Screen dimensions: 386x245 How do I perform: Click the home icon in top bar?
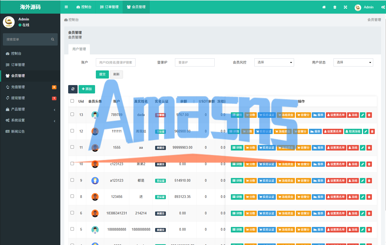pos(324,7)
